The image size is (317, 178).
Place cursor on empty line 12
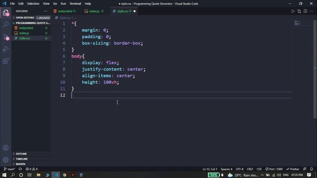tap(182, 95)
